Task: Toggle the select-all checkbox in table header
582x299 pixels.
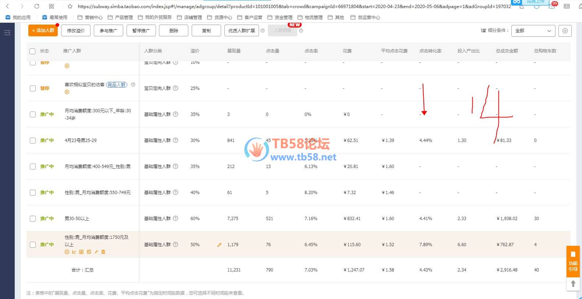Action: [x=32, y=51]
